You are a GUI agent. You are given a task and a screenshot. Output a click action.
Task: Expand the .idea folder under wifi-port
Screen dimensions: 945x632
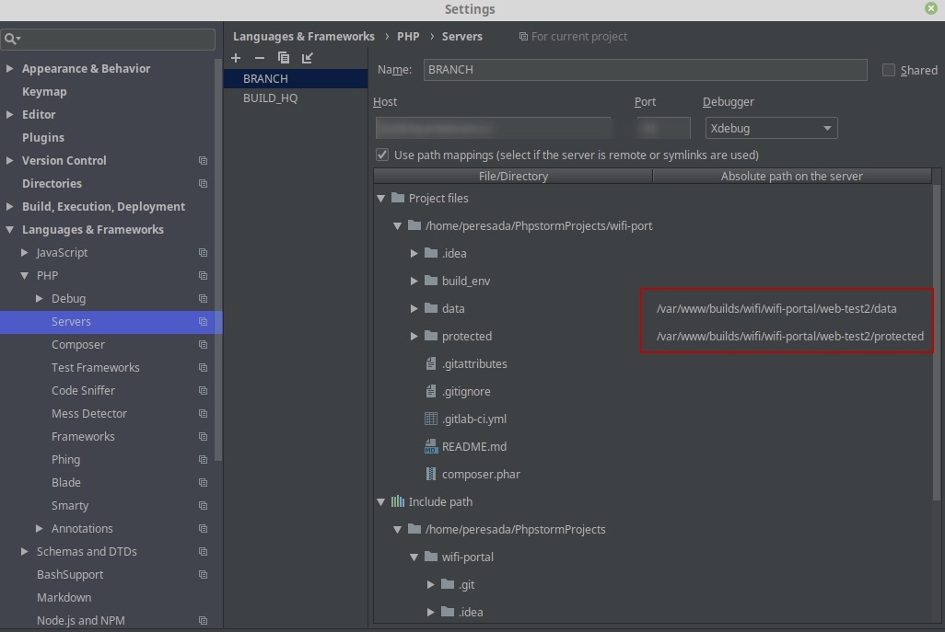pyautogui.click(x=414, y=253)
